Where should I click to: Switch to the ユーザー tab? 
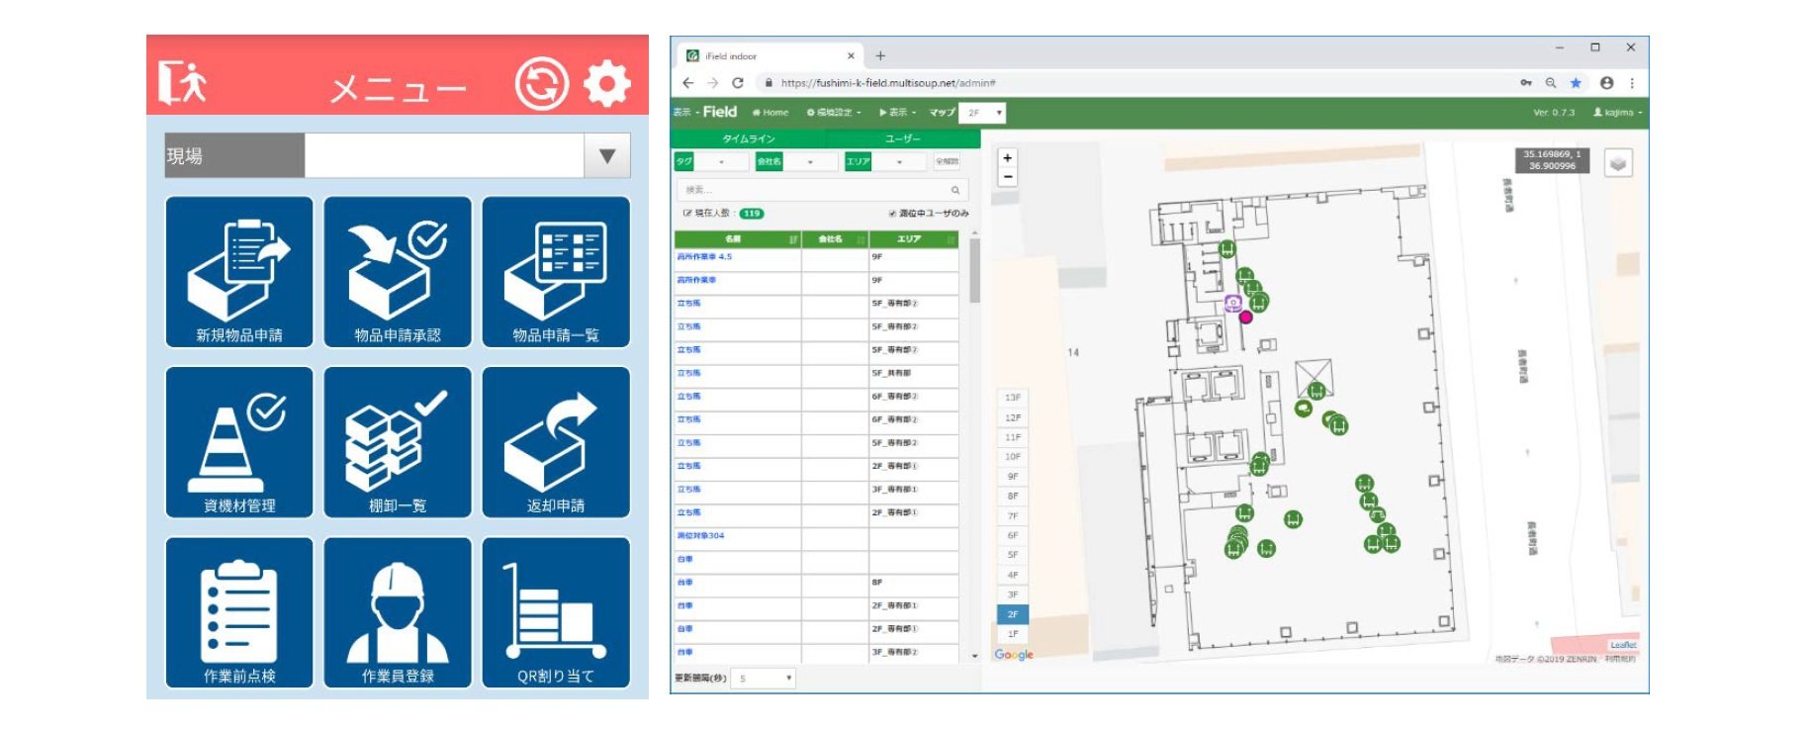(902, 138)
